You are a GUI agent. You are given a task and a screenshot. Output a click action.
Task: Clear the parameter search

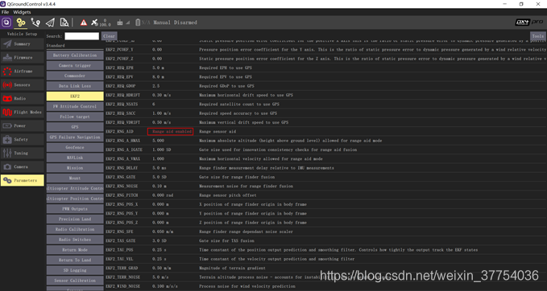click(x=110, y=36)
